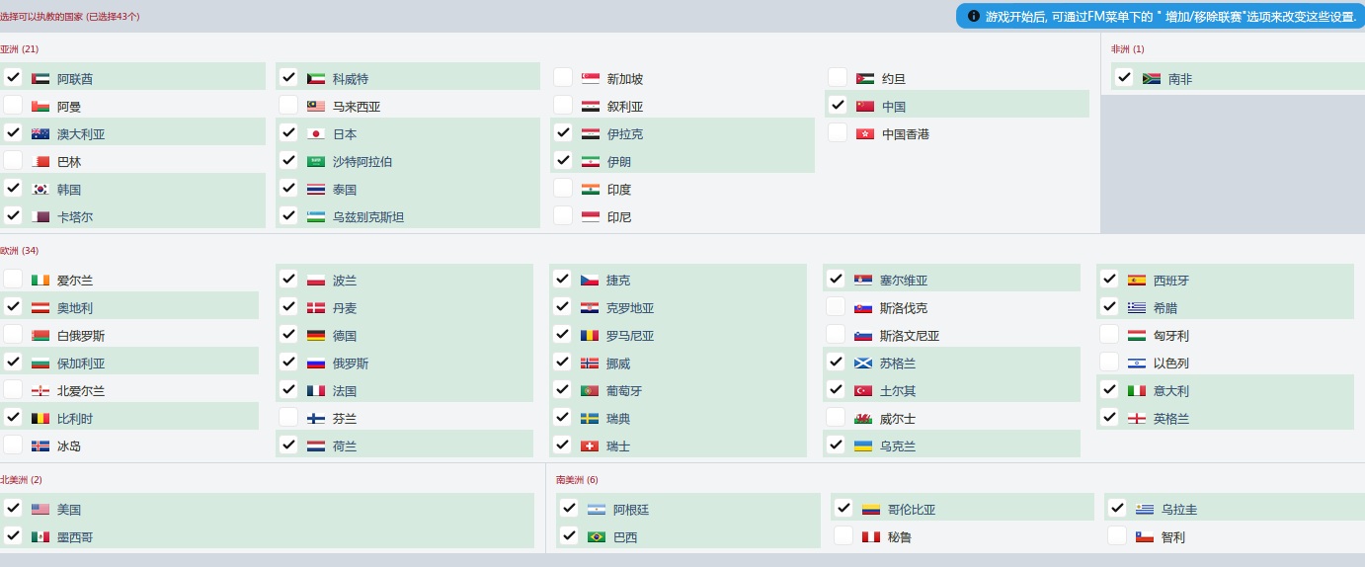Select the 印度 country row label
Image resolution: width=1365 pixels, height=567 pixels.
point(619,190)
